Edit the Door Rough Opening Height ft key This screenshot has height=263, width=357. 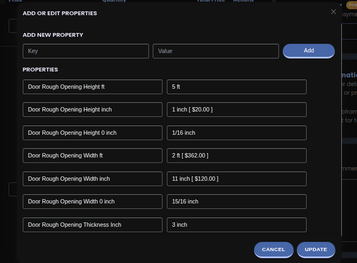click(x=93, y=87)
